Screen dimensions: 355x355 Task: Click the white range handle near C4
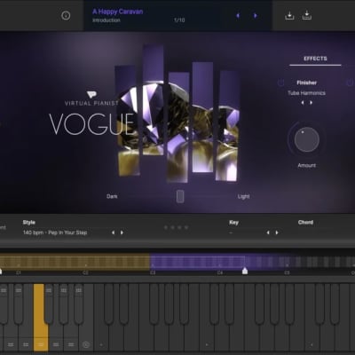[x=245, y=271]
